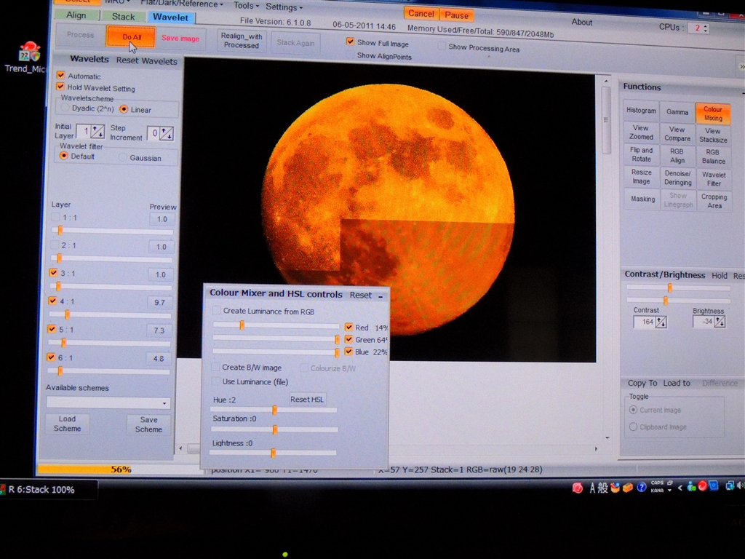Viewport: 745px width, 559px height.
Task: Click the blue help icon in system tray
Action: tap(642, 487)
